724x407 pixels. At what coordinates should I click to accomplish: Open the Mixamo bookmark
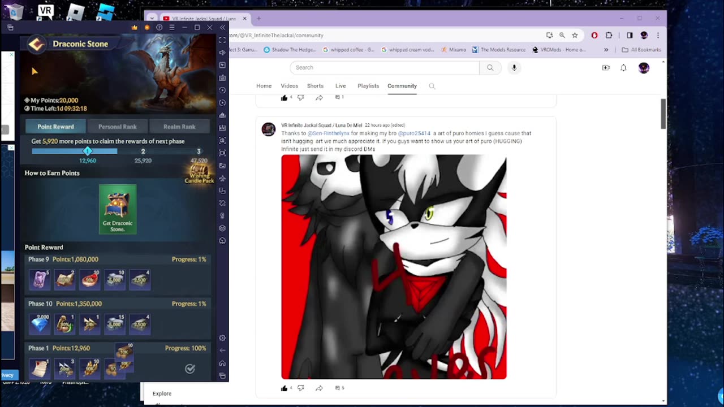pos(454,50)
